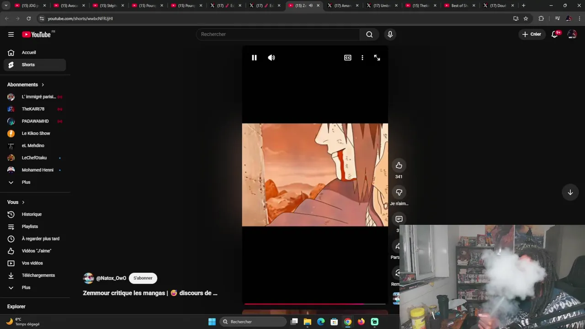585x329 pixels.
Task: Switch to the JDG tab
Action: pos(30,5)
